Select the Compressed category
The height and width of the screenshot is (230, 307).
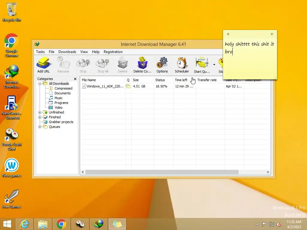64,88
